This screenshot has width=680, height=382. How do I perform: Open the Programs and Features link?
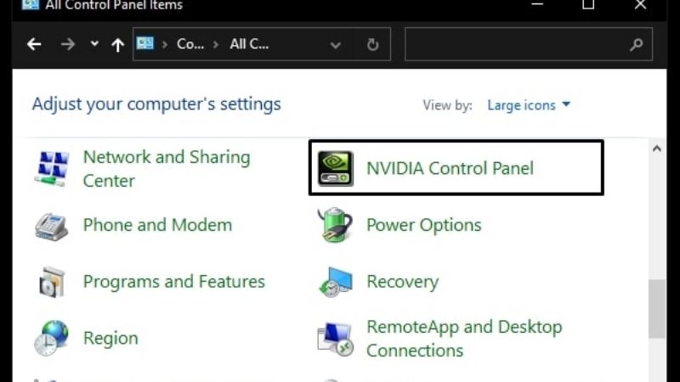click(174, 282)
